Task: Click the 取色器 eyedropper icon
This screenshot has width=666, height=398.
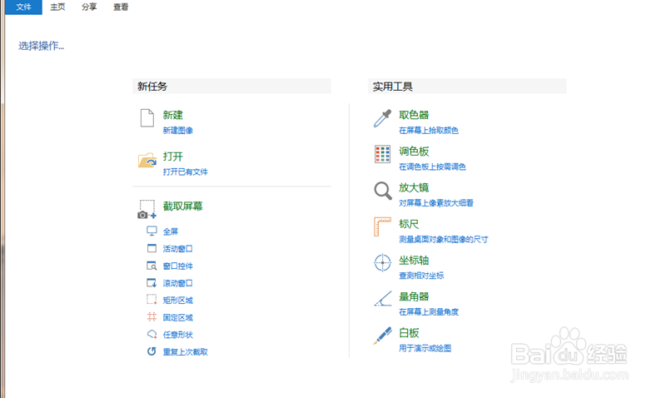Action: [x=382, y=118]
